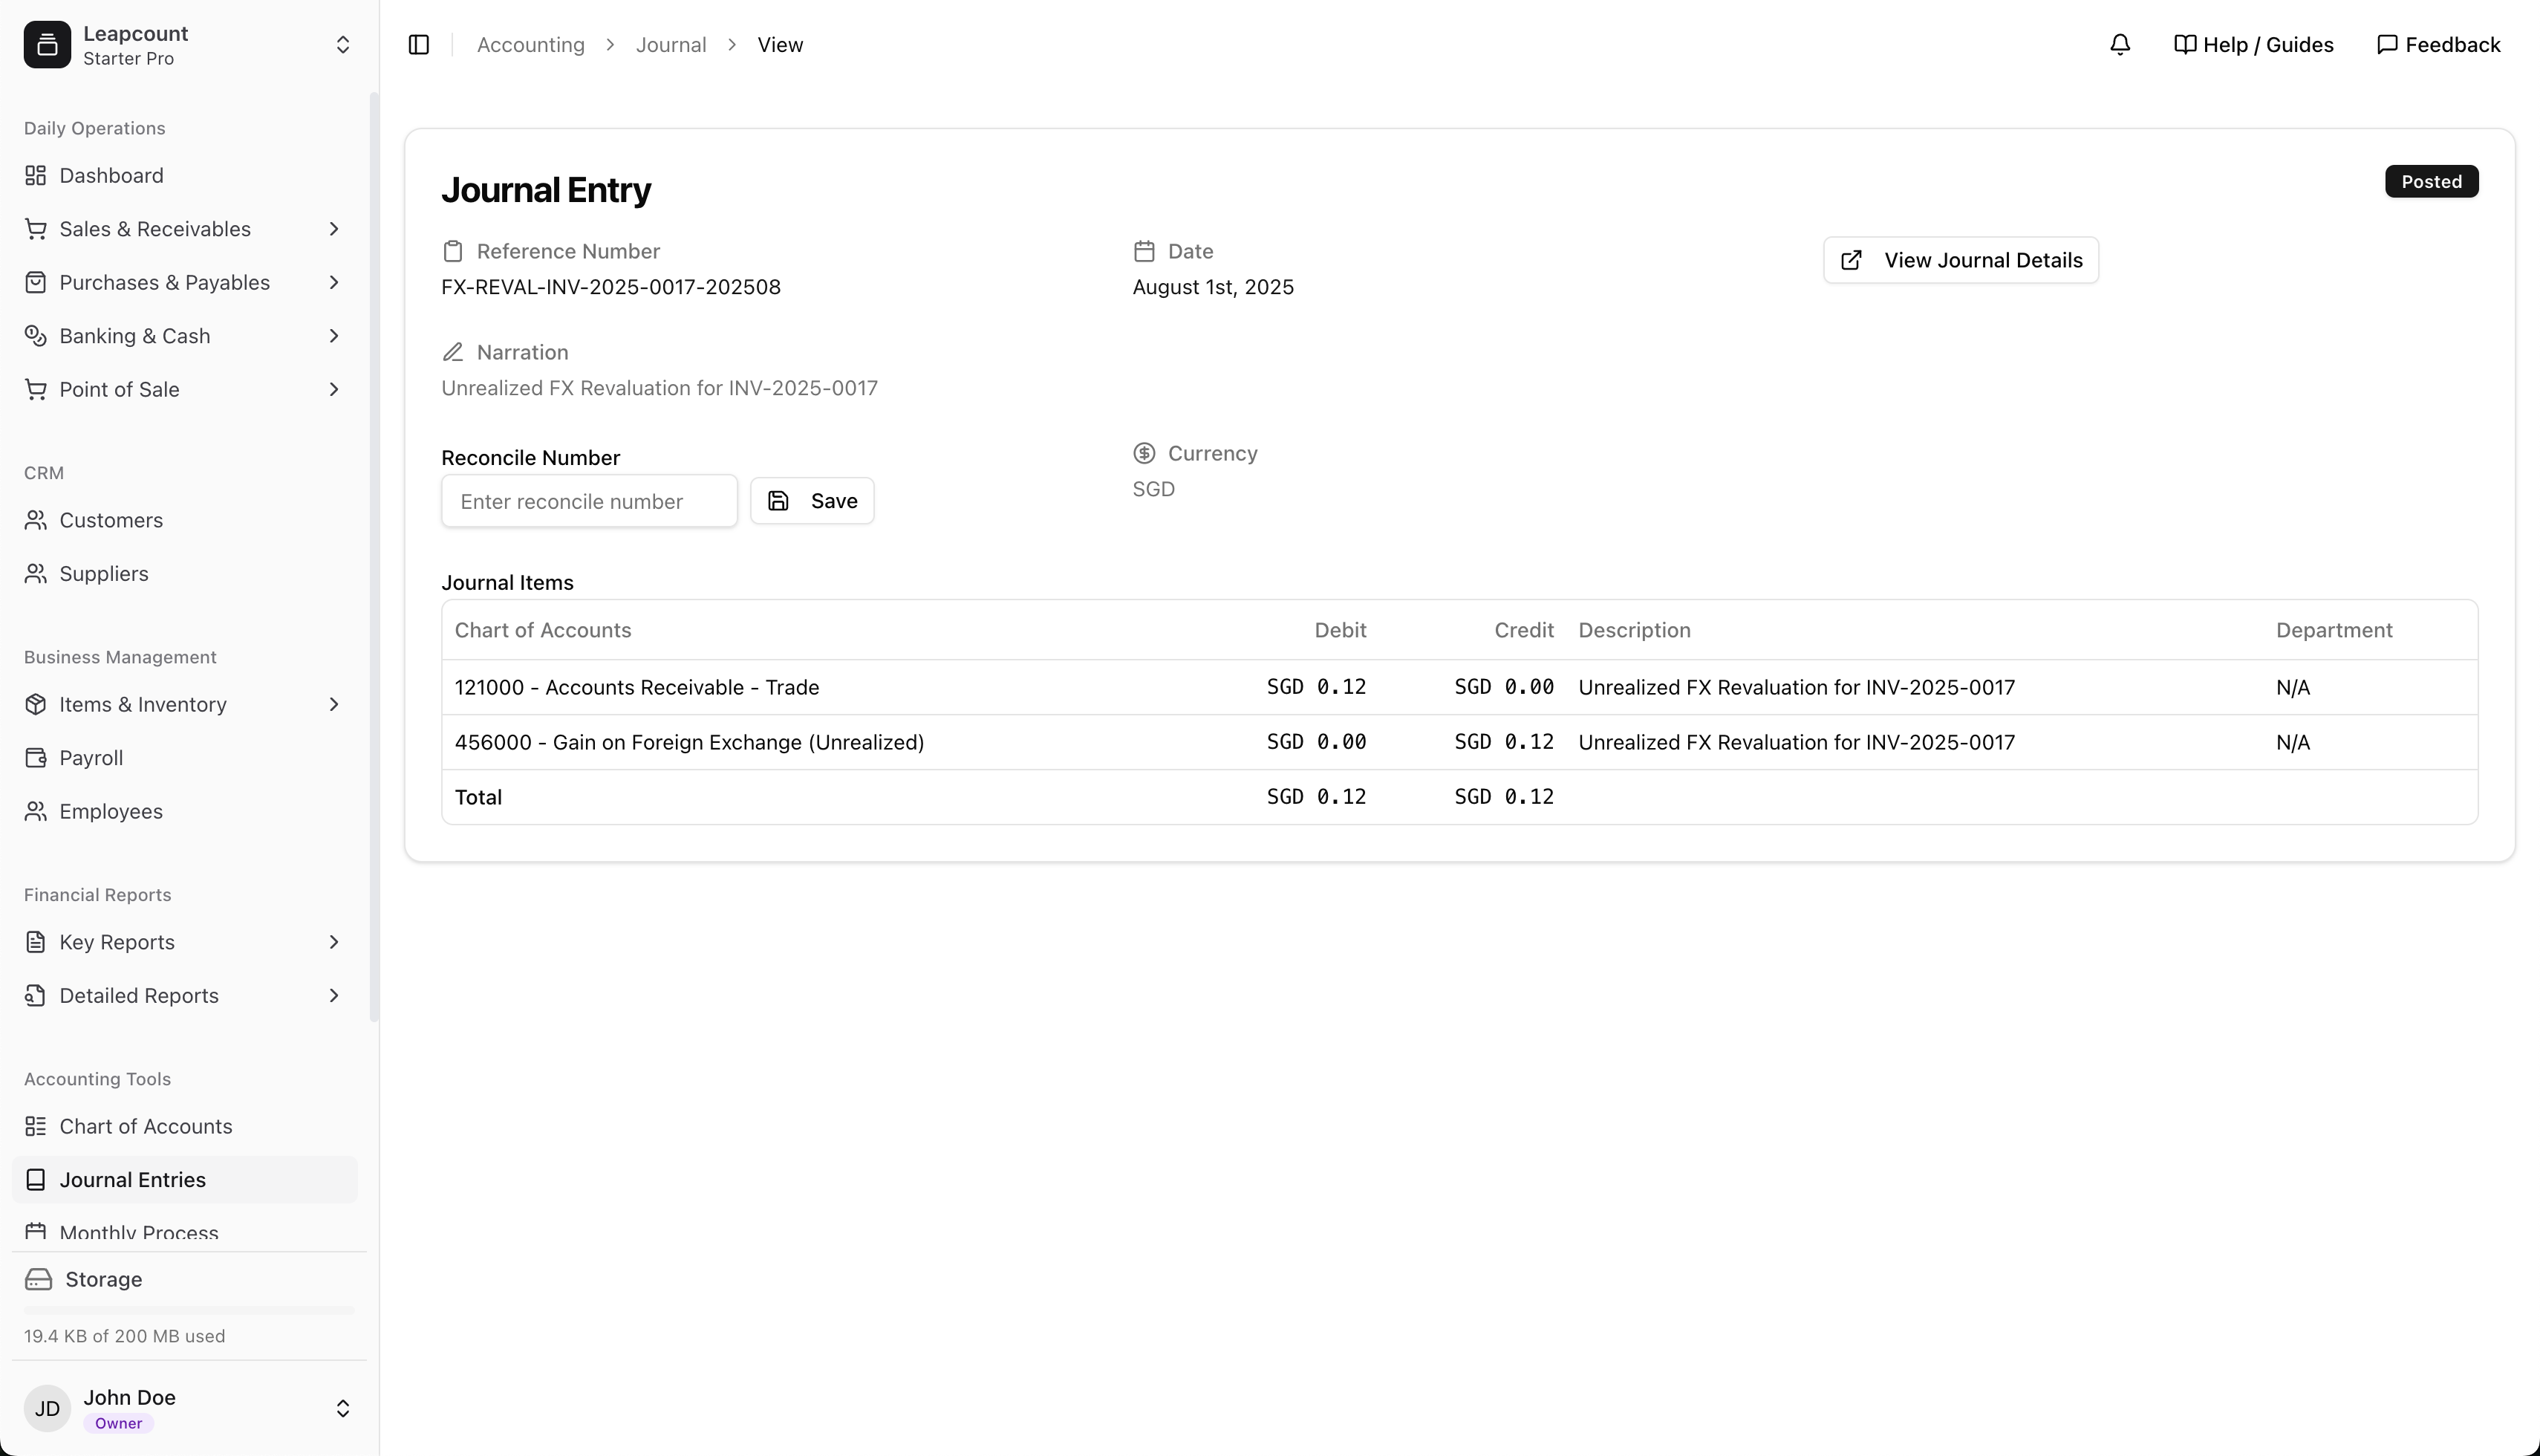This screenshot has height=1456, width=2540.
Task: Click the Owner role badge
Action: tap(118, 1423)
